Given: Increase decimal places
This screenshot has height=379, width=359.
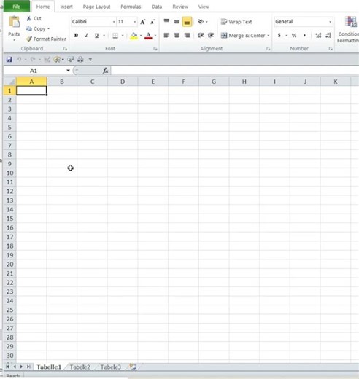Looking at the screenshot, I should coord(318,36).
